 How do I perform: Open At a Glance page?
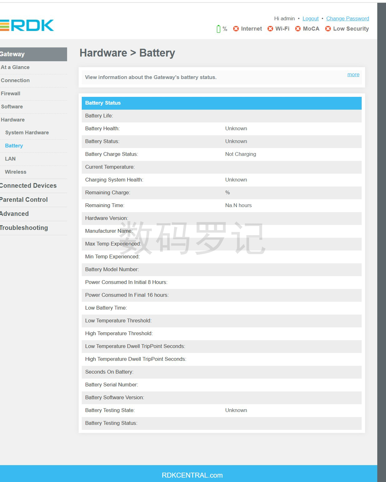point(15,67)
